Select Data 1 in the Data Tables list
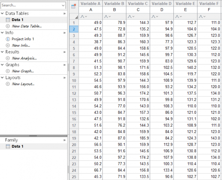This screenshot has height=180, width=222. (x=17, y=20)
